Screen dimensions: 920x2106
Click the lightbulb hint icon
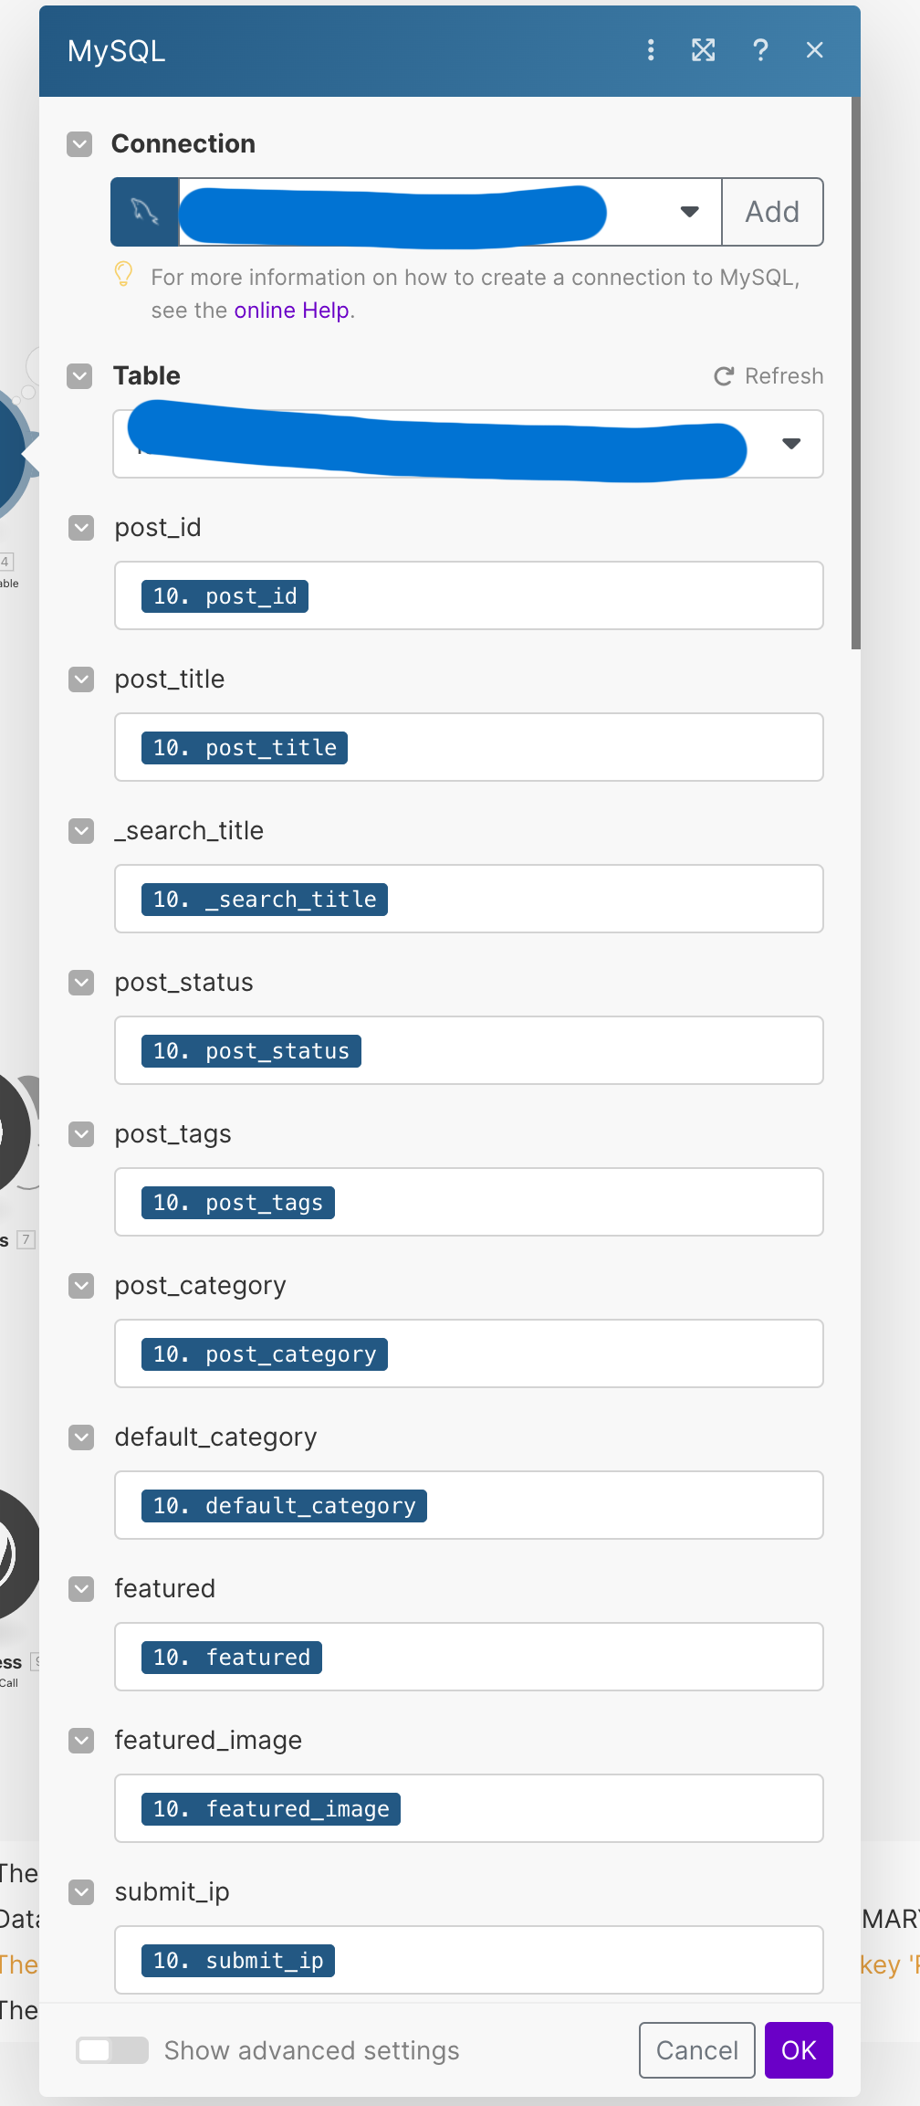[x=124, y=274]
